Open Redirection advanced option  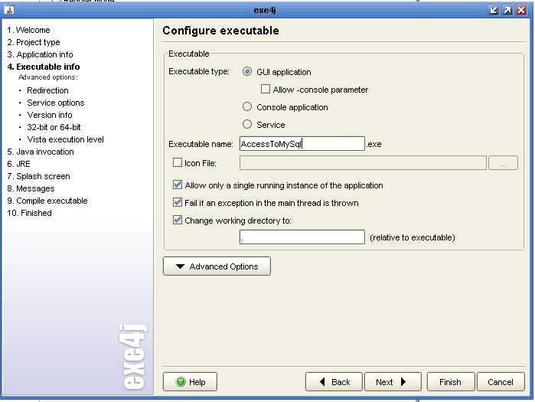47,90
